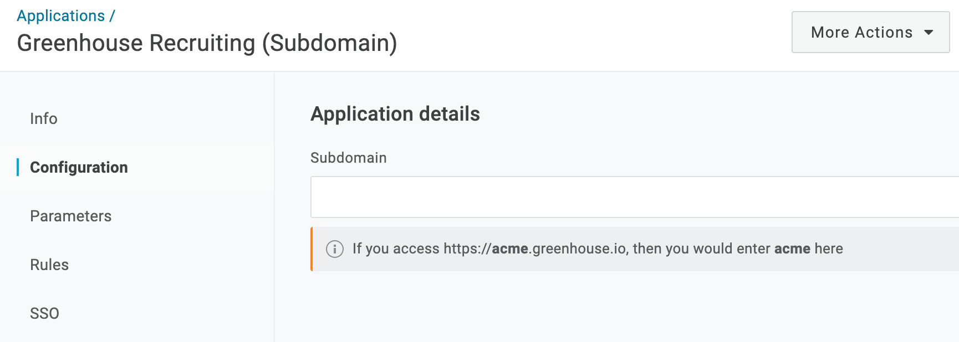Screen dimensions: 959x342
Task: Switch to the Parameters tab
Action: 71,216
